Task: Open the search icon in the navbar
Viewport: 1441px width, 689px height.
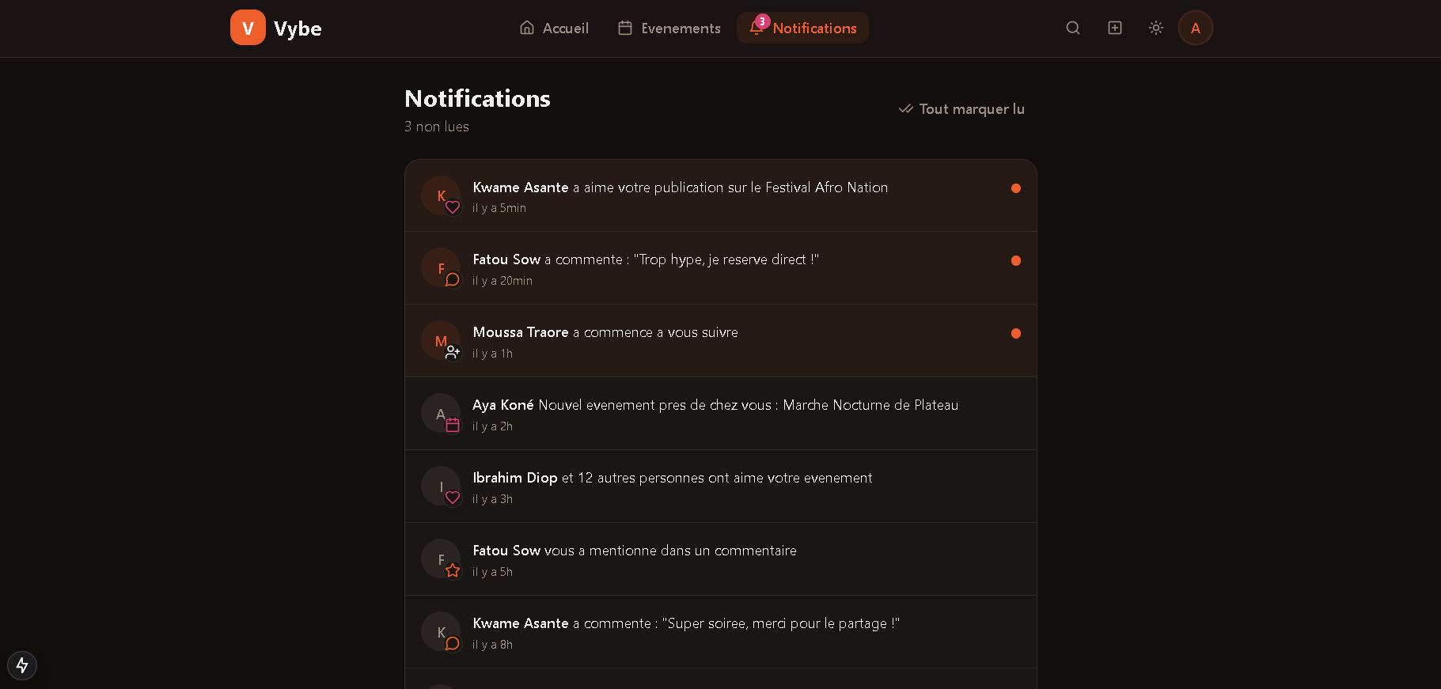Action: pos(1073,28)
